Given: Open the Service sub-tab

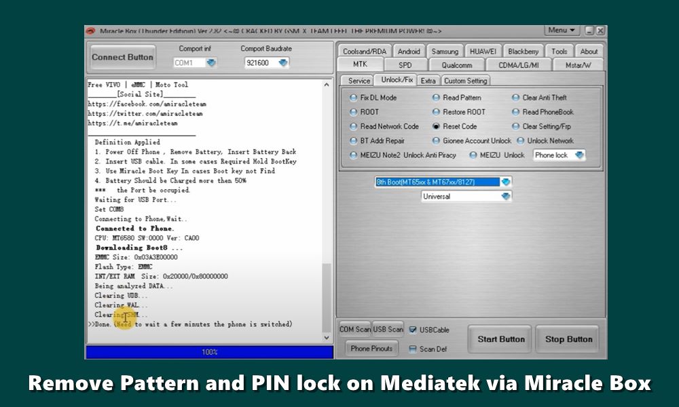Looking at the screenshot, I should pyautogui.click(x=359, y=81).
